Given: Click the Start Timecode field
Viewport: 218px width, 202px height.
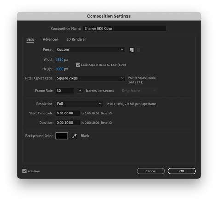Looking at the screenshot, I should pyautogui.click(x=68, y=113).
